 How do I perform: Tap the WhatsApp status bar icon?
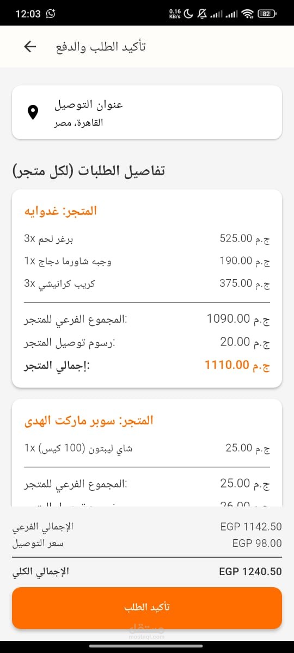(51, 14)
